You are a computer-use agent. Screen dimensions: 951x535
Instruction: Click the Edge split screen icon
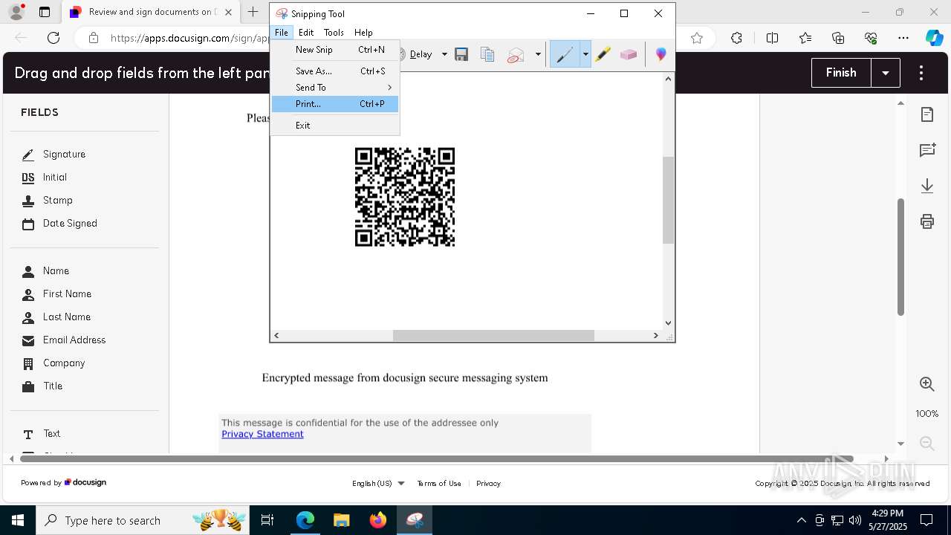(772, 38)
